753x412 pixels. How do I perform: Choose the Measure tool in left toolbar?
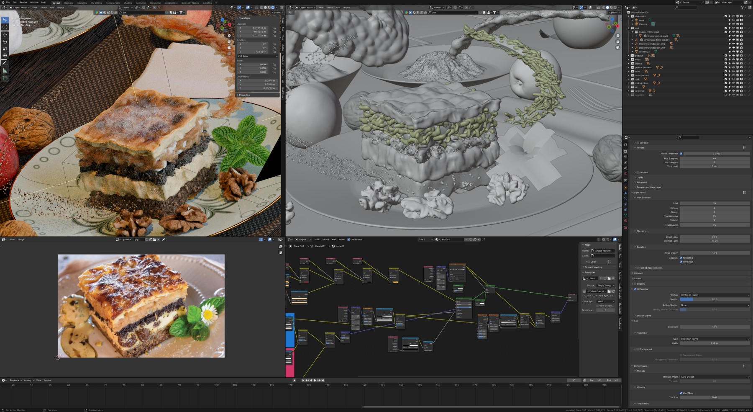5,70
